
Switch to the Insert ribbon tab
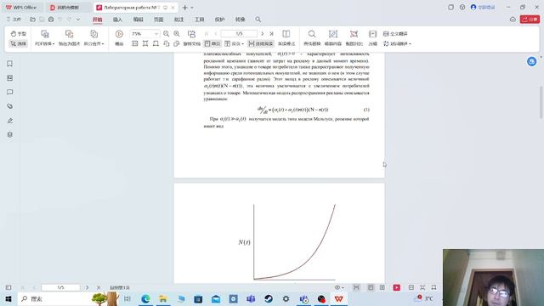click(117, 20)
